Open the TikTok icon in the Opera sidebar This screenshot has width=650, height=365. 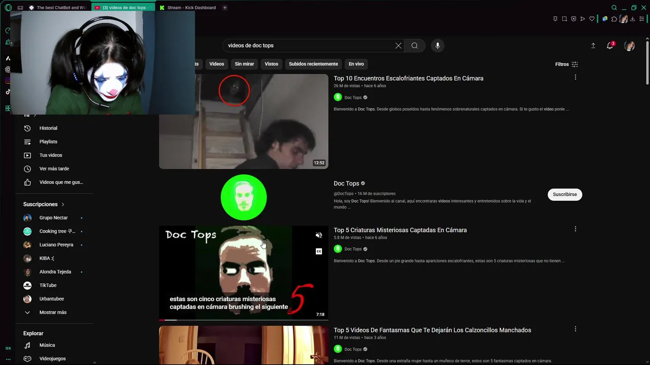[x=8, y=92]
